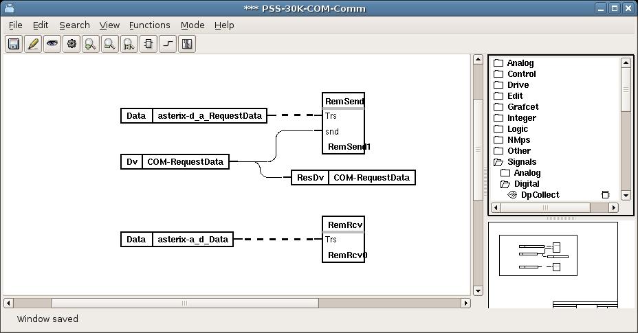Screen dimensions: 638x333
Task: Select the asterix-a_d_Data reference box
Action: (x=177, y=240)
